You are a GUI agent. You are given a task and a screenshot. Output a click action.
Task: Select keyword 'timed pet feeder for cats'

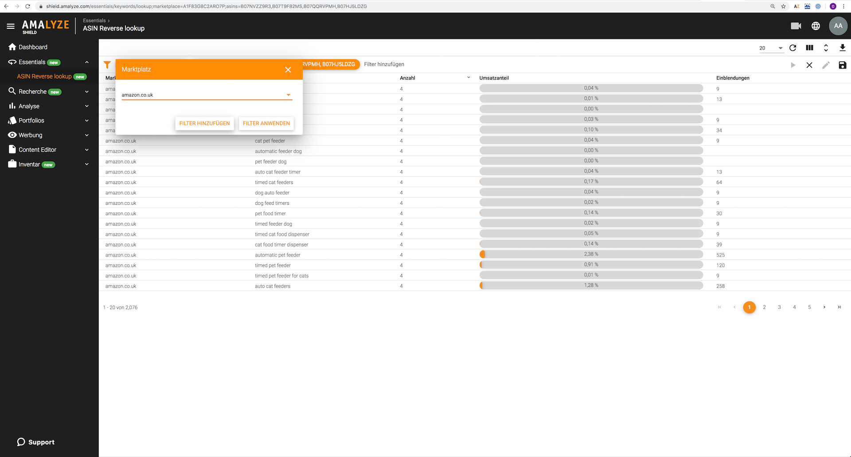(x=281, y=276)
